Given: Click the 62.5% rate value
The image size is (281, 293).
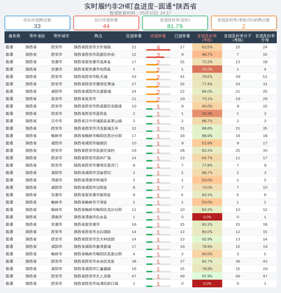Looking at the screenshot, I should pos(207,47).
